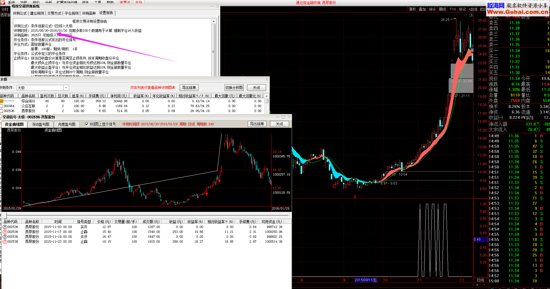The width and height of the screenshot is (550, 289).
Task: Add stock with the +自选 button
Action: coord(473,9)
